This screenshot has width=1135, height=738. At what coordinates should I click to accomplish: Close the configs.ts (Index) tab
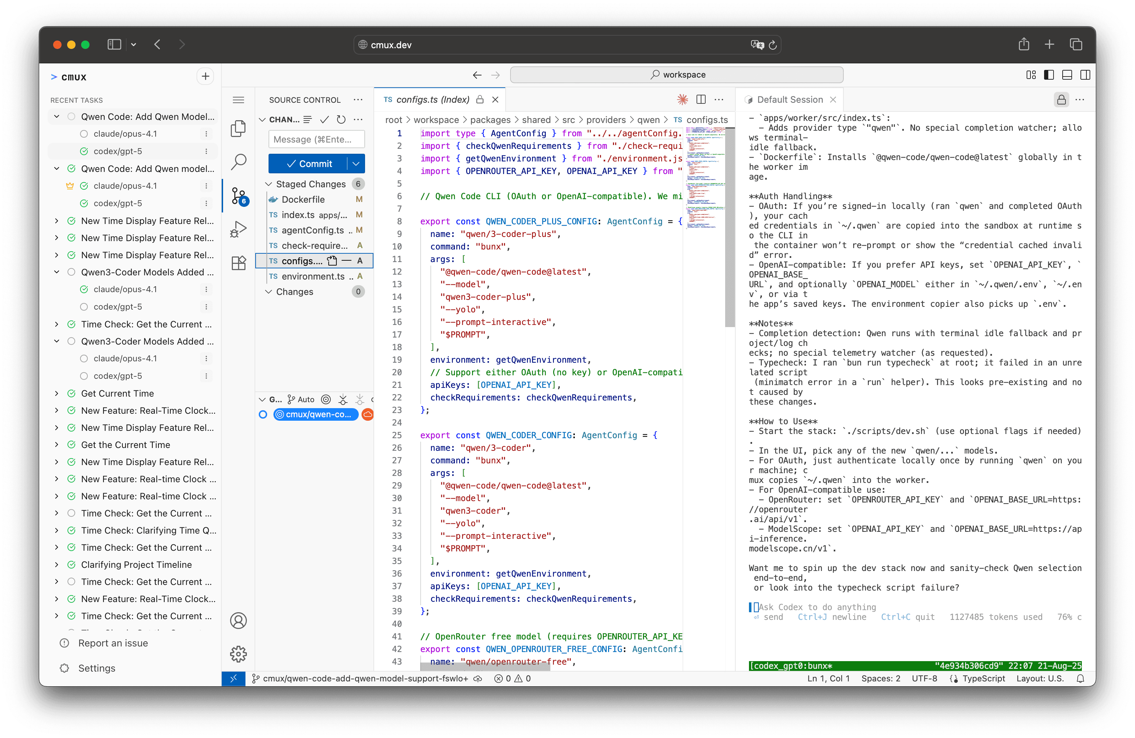495,100
